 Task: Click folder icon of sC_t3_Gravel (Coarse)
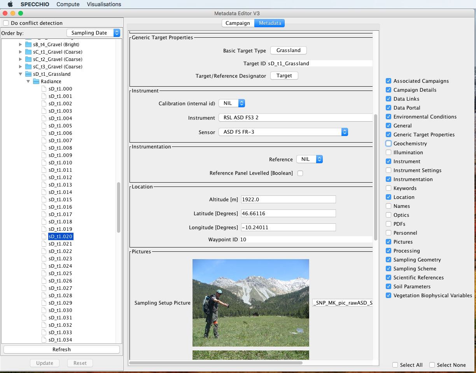point(28,66)
